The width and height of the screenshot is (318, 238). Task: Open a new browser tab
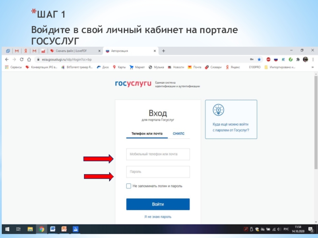(x=163, y=51)
